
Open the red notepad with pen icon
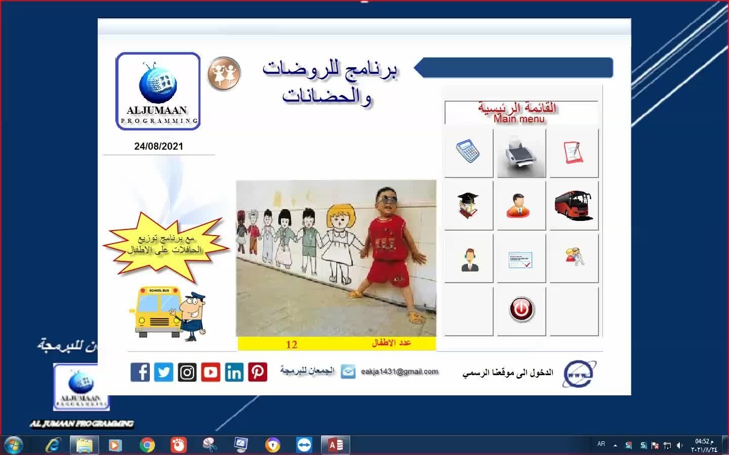574,153
